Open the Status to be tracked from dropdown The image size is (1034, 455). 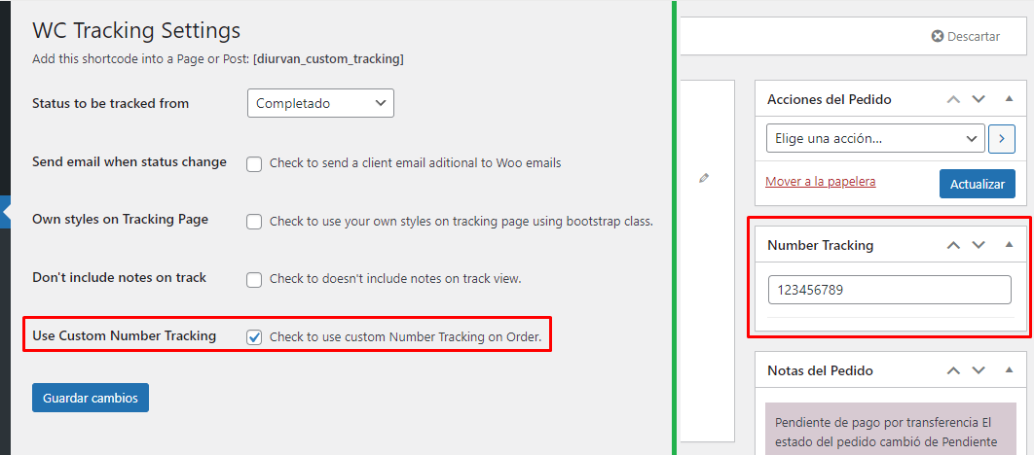pyautogui.click(x=320, y=103)
